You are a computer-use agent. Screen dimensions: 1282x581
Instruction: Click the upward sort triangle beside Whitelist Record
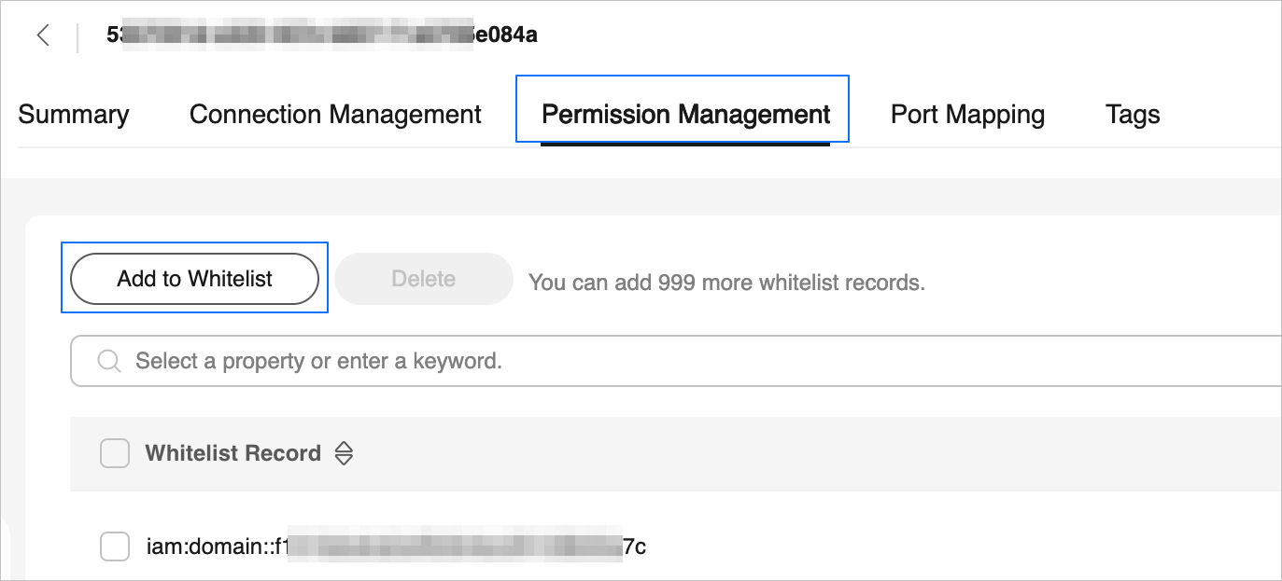click(x=344, y=447)
